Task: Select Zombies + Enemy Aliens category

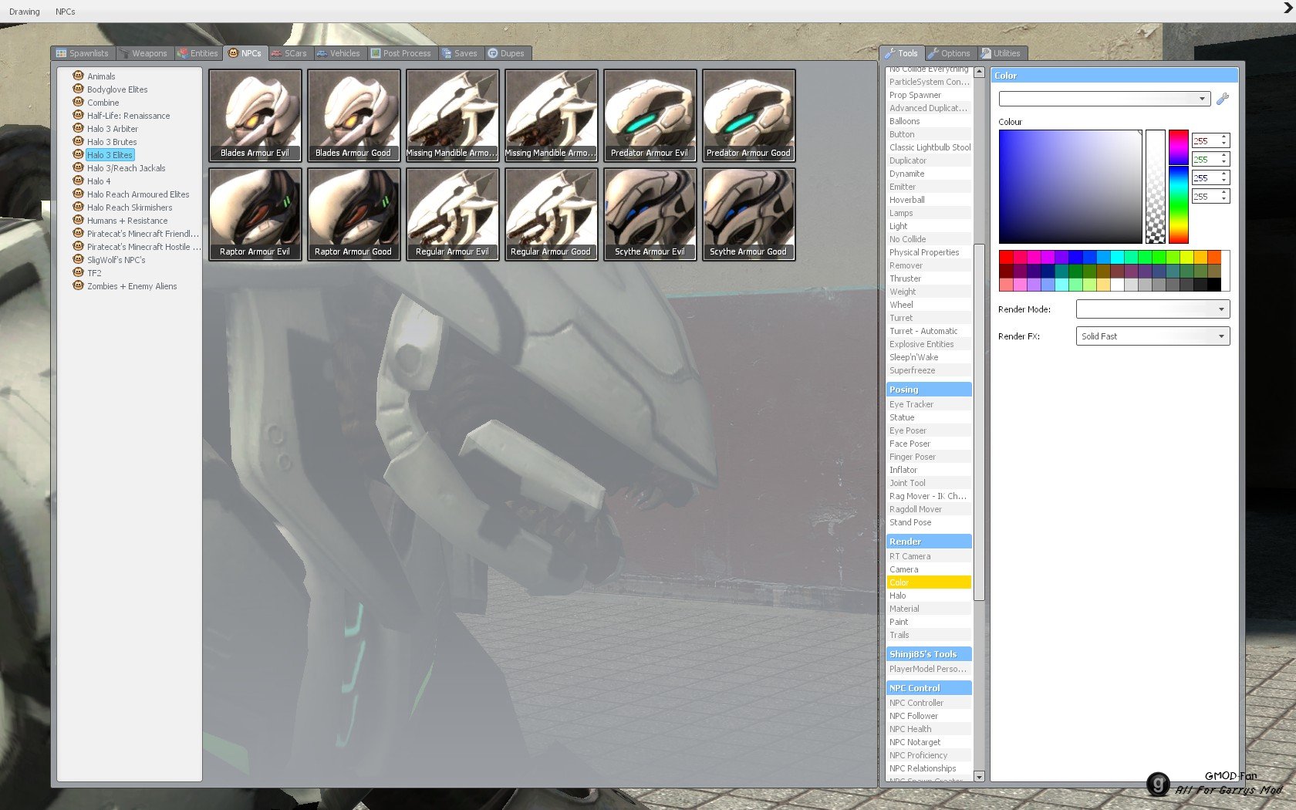Action: [132, 286]
